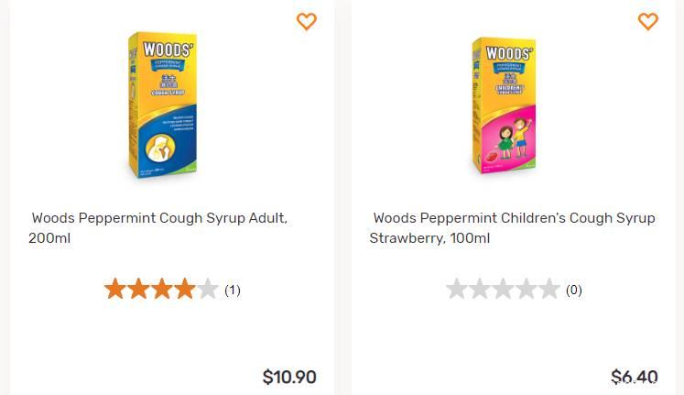This screenshot has width=684, height=395.
Task: Click first star of Adult syrup rating
Action: pyautogui.click(x=114, y=290)
